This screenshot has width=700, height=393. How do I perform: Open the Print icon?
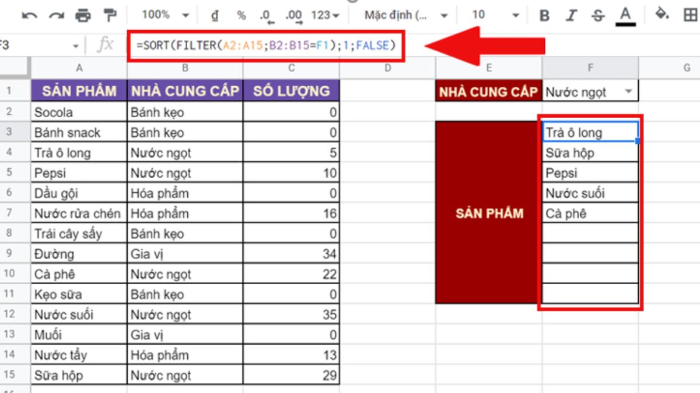82,15
